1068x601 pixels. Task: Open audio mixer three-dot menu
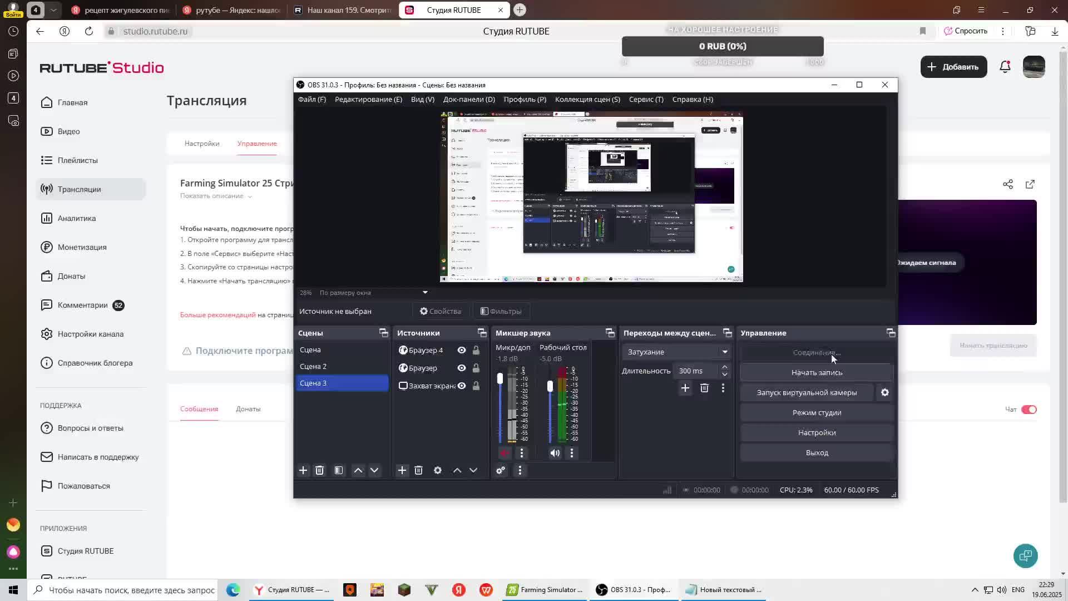(520, 471)
